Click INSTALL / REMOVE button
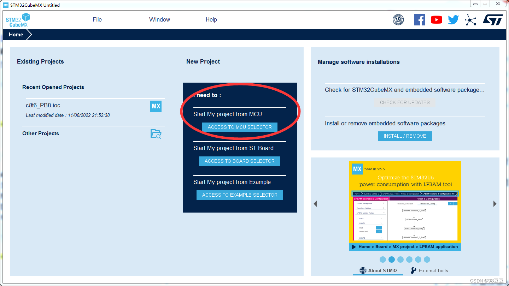The height and width of the screenshot is (286, 509). (x=405, y=136)
